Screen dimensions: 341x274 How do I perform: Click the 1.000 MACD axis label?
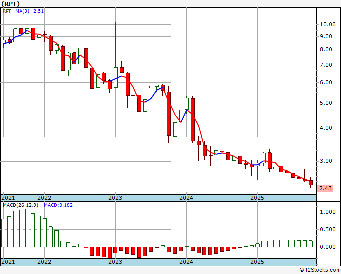point(328,212)
